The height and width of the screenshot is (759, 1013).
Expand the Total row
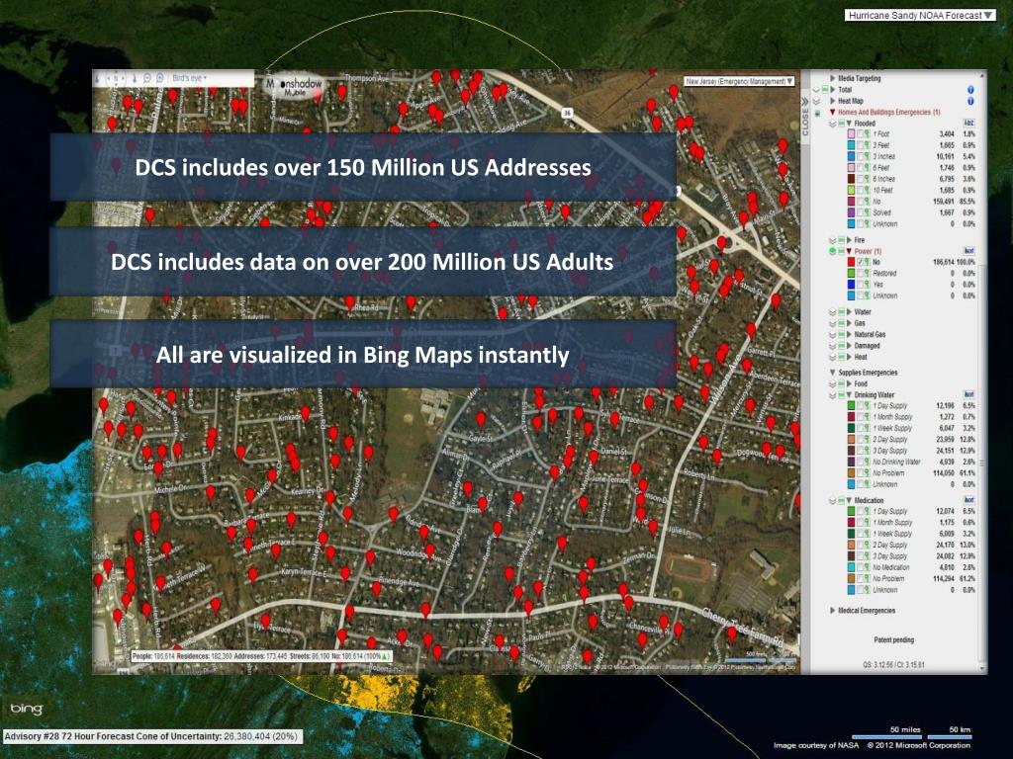point(833,90)
